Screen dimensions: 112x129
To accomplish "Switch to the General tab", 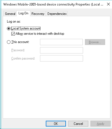I will [x=10, y=14].
